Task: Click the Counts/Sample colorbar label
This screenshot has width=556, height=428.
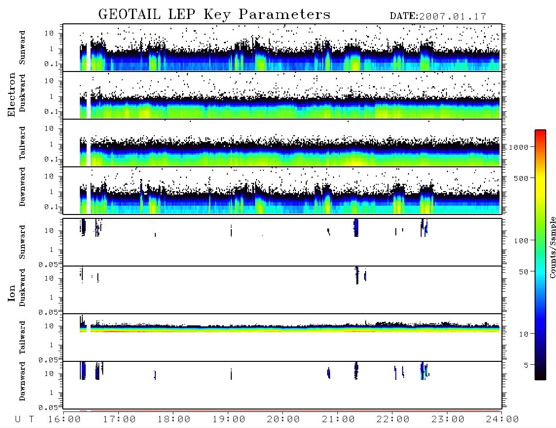Action: pyautogui.click(x=552, y=247)
